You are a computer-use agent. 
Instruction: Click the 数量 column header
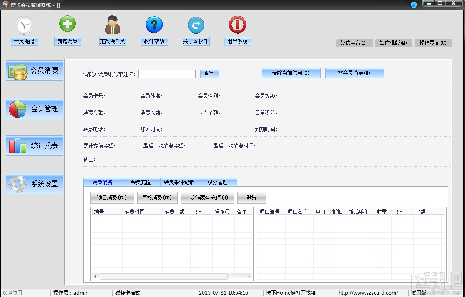383,212
